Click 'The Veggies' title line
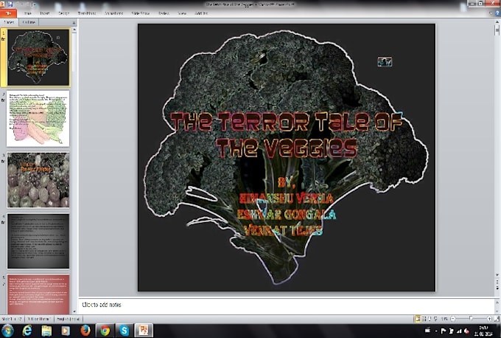501x338 pixels. [x=287, y=148]
